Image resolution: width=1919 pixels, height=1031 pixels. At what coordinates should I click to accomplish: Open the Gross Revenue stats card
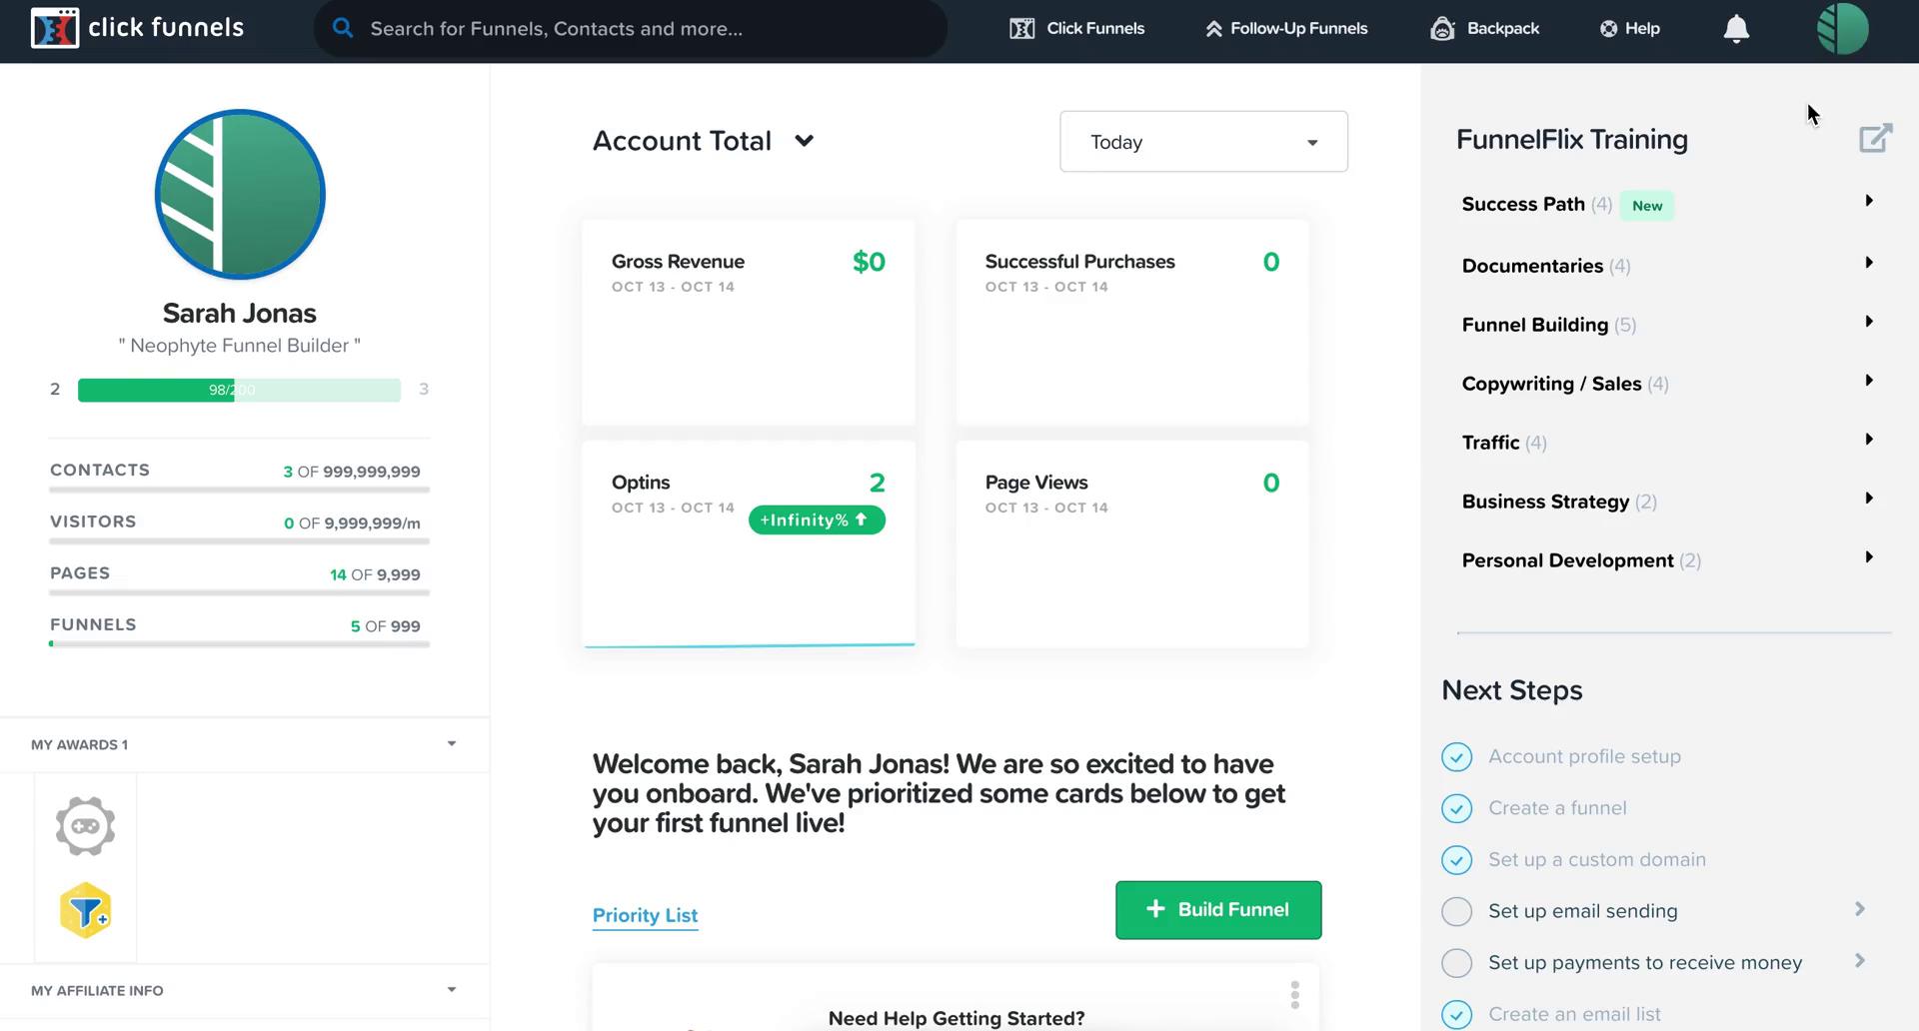click(x=749, y=323)
